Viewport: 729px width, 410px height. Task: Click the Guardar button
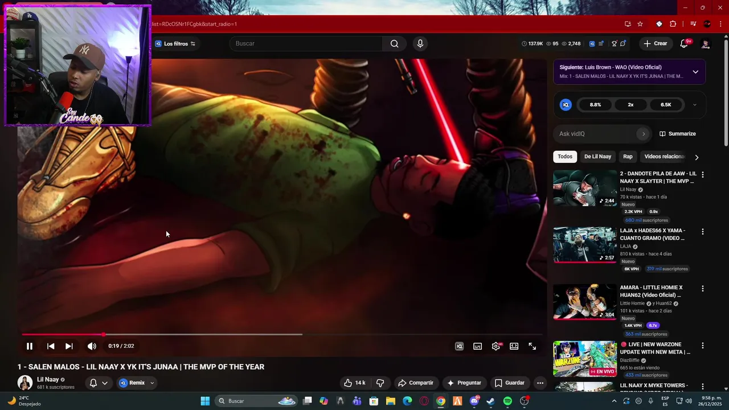coord(509,383)
